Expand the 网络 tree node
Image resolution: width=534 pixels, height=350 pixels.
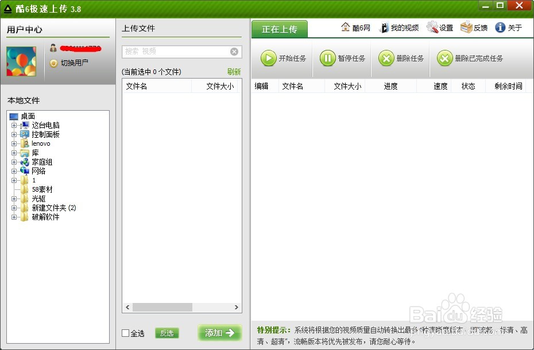coord(14,171)
